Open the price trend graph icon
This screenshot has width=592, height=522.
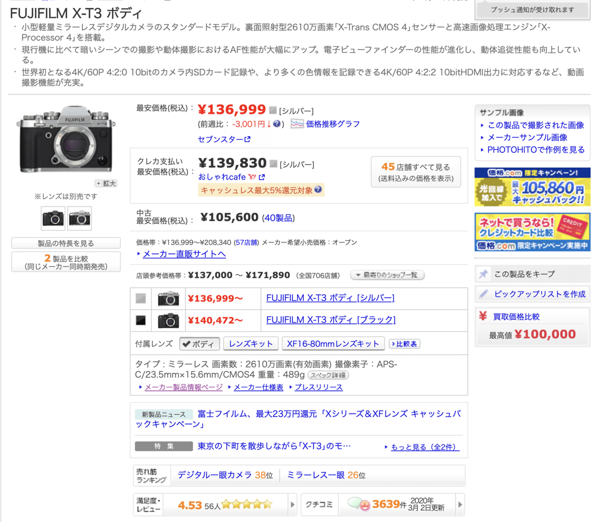coord(297,124)
